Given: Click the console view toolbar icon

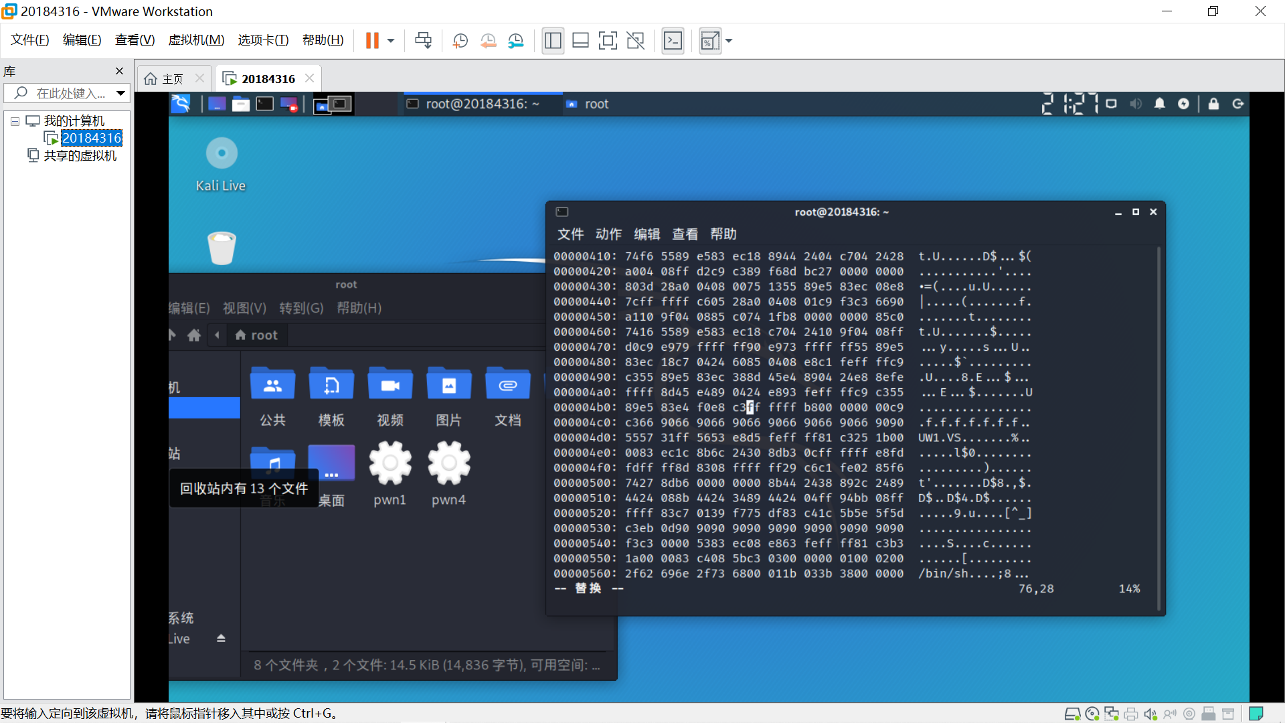Looking at the screenshot, I should [x=673, y=41].
